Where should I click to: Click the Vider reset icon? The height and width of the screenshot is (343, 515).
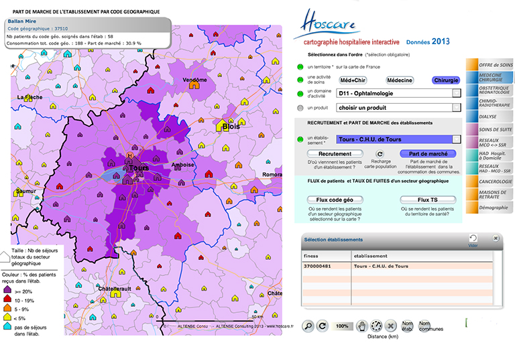click(473, 238)
